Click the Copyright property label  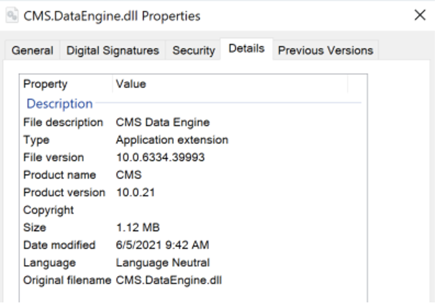48,211
